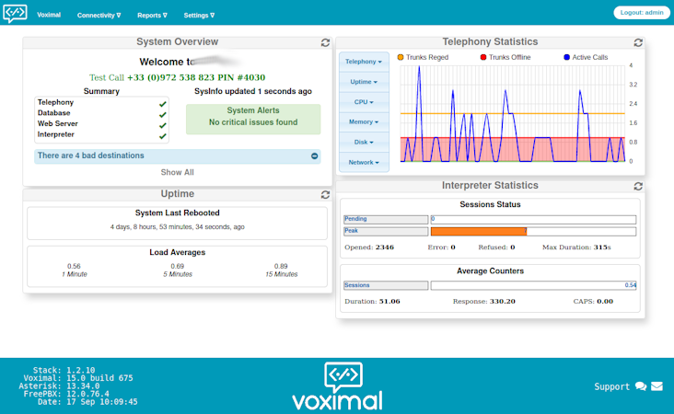Open the support chat bubbles icon
674x414 pixels.
point(641,386)
